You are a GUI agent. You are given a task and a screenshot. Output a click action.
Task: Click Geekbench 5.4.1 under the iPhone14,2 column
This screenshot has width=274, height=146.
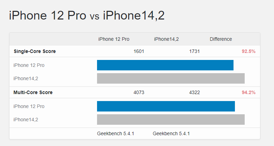[x=171, y=133]
